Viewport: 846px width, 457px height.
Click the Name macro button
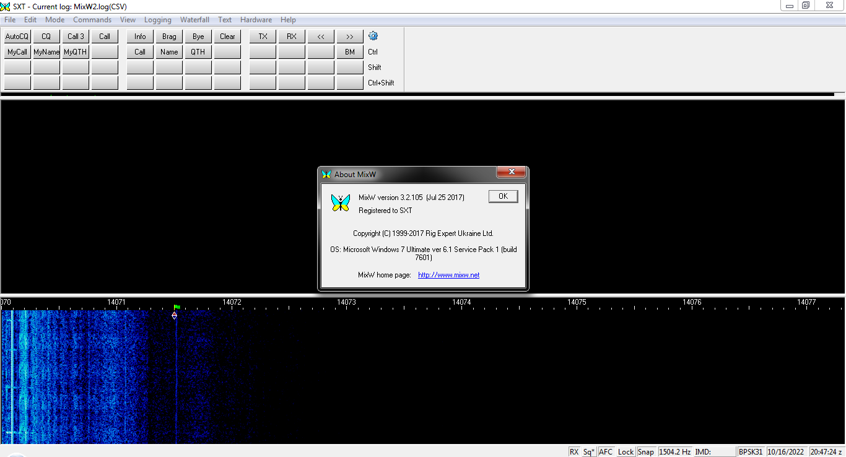169,52
